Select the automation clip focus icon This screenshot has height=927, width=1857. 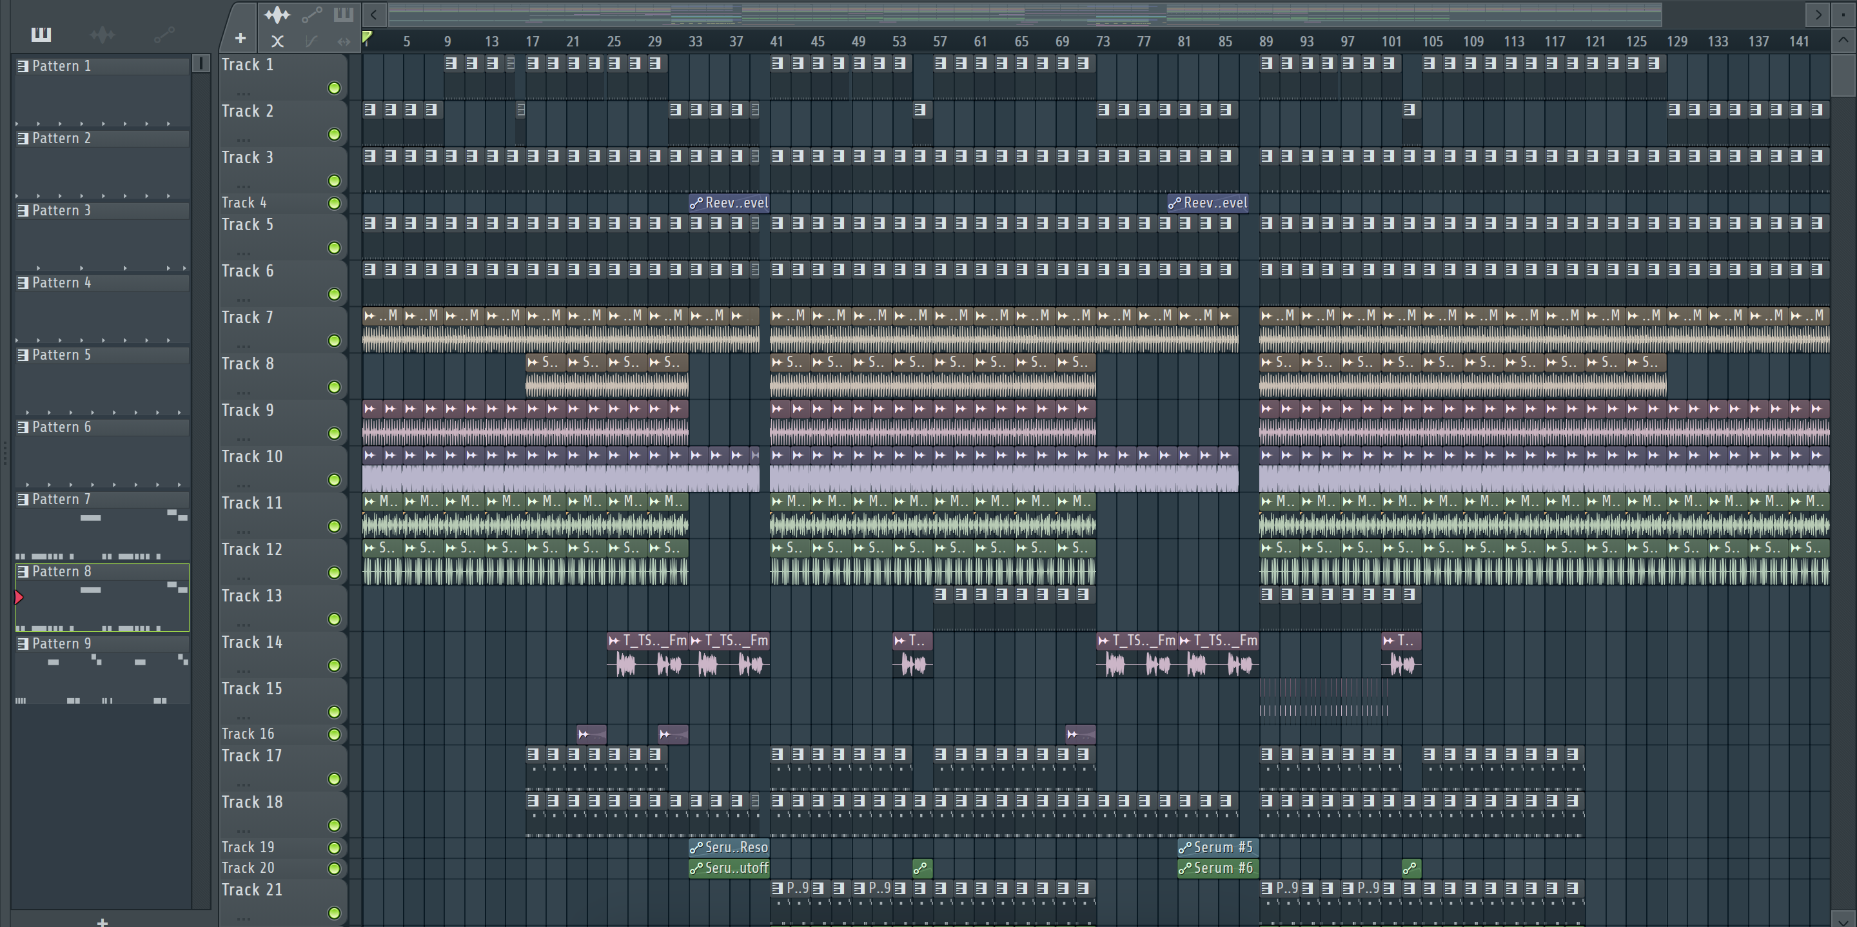click(311, 14)
